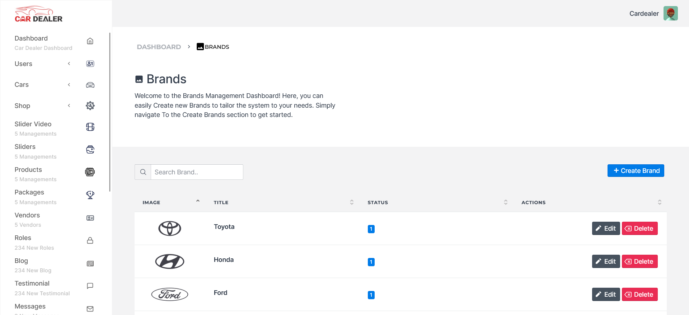Focus the Search Brand input field
Screen dimensions: 689x315
click(x=197, y=172)
